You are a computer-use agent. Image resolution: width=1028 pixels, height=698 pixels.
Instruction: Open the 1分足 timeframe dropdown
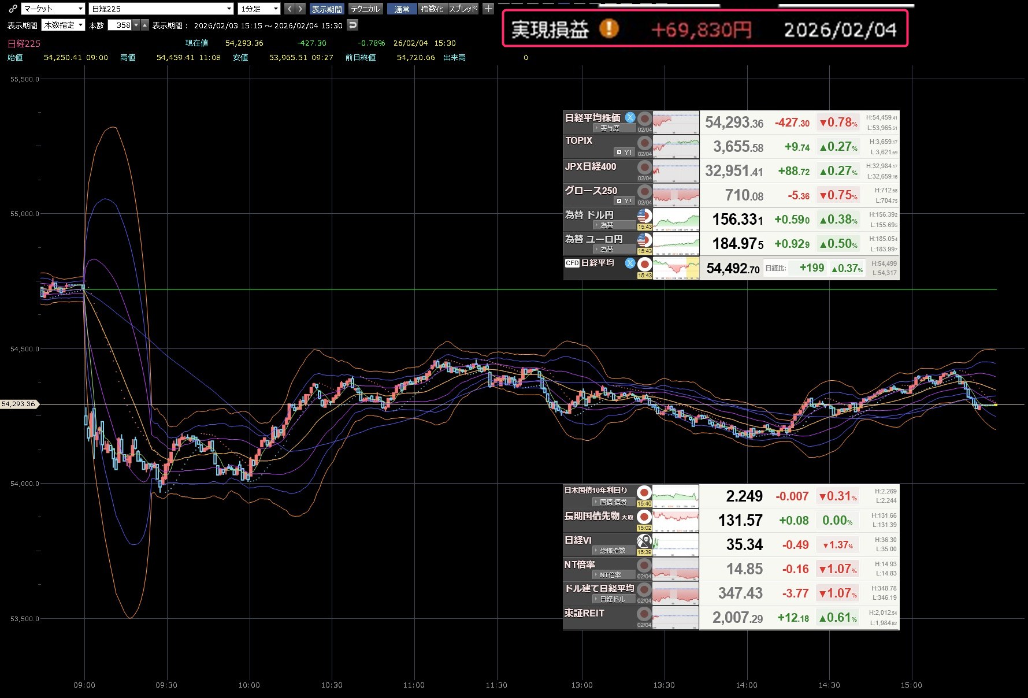(x=259, y=9)
